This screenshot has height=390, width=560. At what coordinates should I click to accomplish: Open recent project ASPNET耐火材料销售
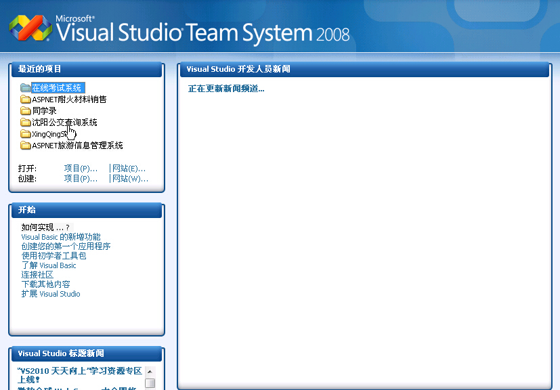pyautogui.click(x=69, y=100)
